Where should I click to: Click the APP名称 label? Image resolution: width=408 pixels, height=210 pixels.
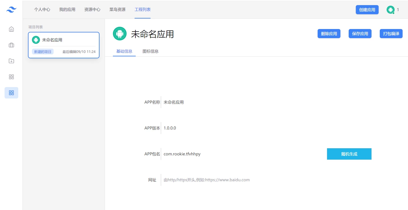[x=152, y=102]
